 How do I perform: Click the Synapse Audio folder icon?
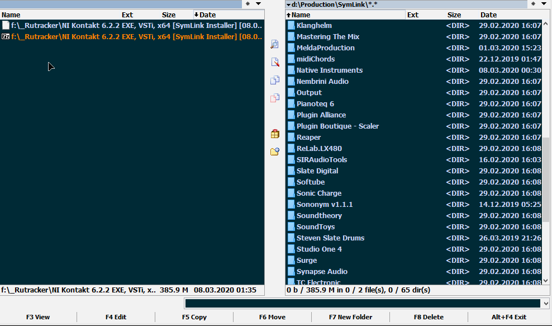pyautogui.click(x=291, y=272)
